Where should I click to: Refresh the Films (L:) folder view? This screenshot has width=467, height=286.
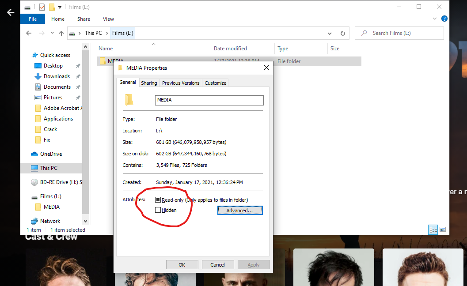343,34
